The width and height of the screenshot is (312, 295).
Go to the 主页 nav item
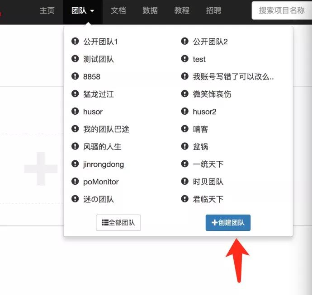(47, 10)
